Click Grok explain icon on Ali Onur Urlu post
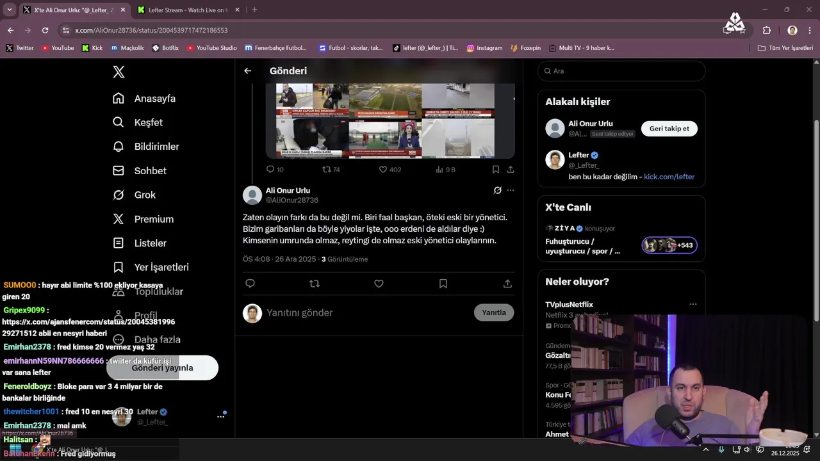This screenshot has height=461, width=820. click(497, 190)
